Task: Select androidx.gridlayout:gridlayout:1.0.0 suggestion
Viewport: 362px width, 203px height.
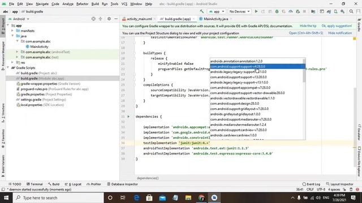Action: point(256,114)
